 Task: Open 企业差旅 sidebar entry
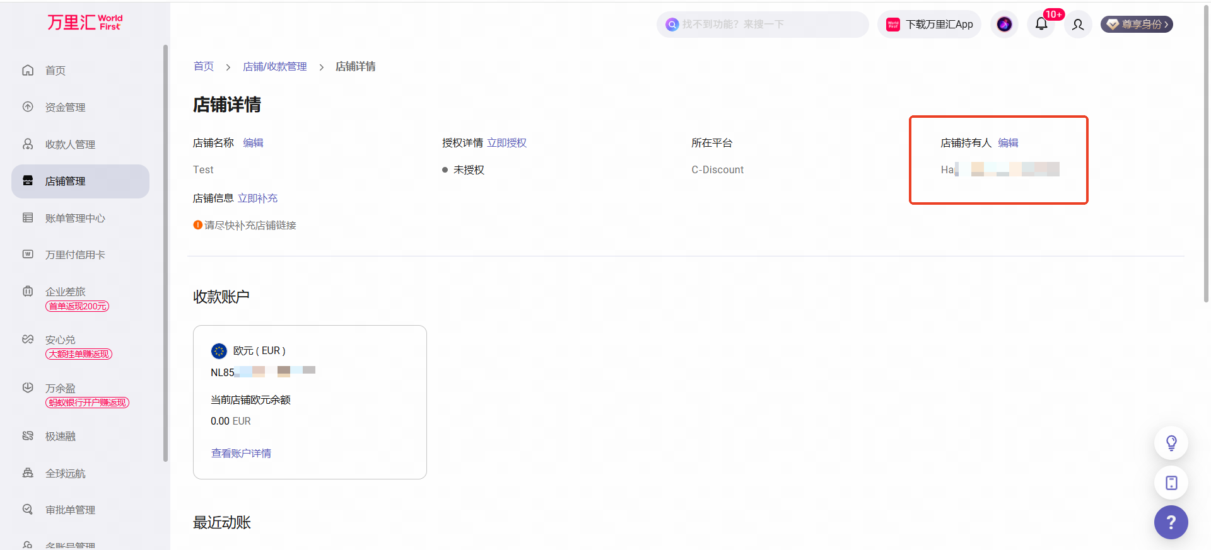(x=65, y=292)
